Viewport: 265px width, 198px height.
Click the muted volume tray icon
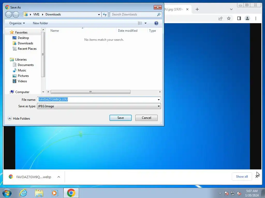[239, 193]
